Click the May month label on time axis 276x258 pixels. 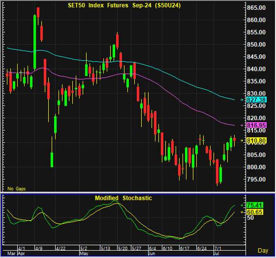pyautogui.click(x=84, y=254)
